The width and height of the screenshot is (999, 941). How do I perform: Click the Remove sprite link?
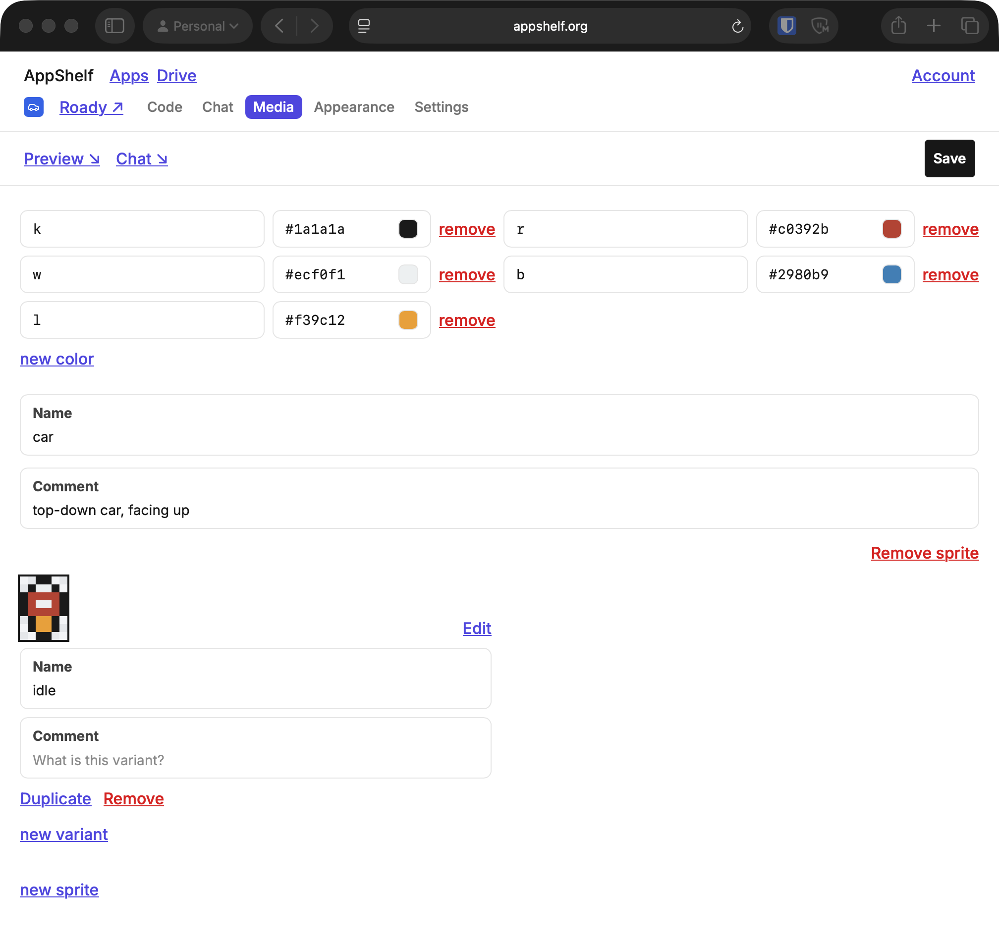point(925,553)
